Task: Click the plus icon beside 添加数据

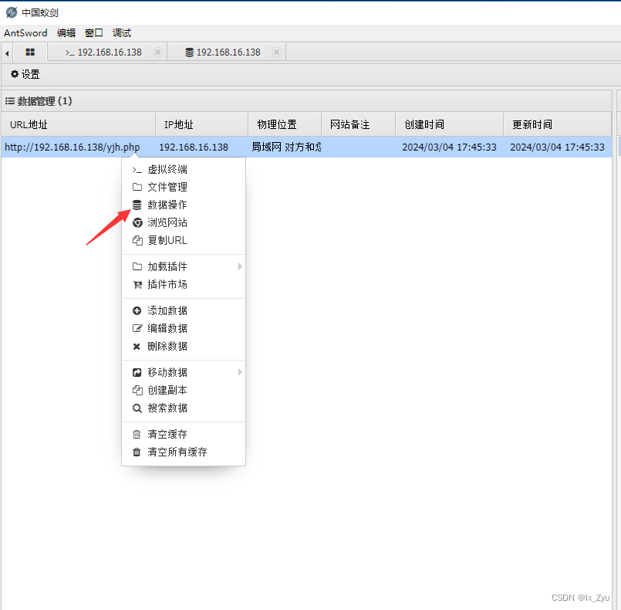Action: [137, 310]
